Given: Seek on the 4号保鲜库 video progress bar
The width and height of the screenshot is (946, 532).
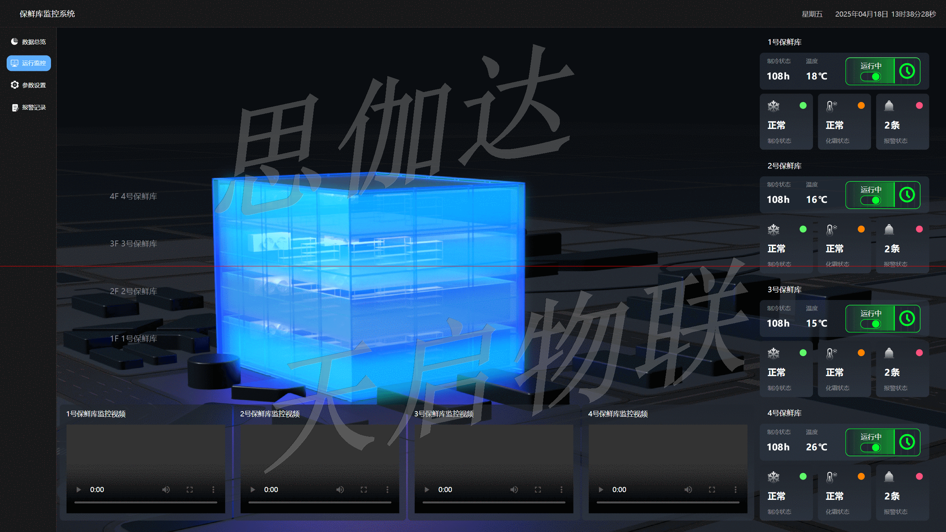Looking at the screenshot, I should (x=668, y=502).
